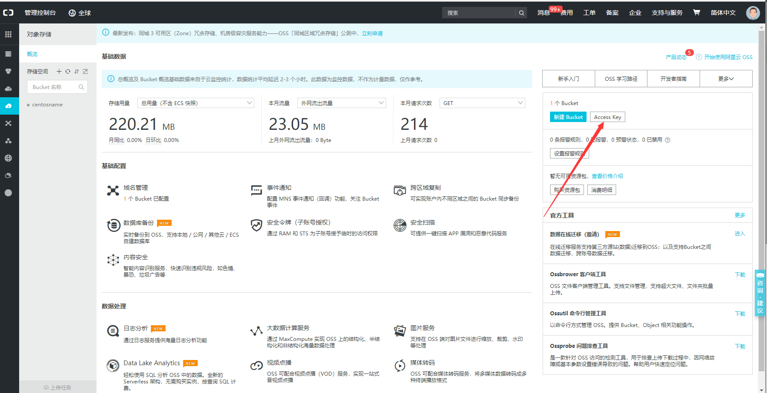
Task: Click the crossed-nodes network sidebar icon
Action: 8,123
